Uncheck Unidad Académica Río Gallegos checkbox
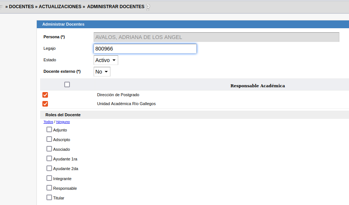The height and width of the screenshot is (205, 349). tap(45, 104)
